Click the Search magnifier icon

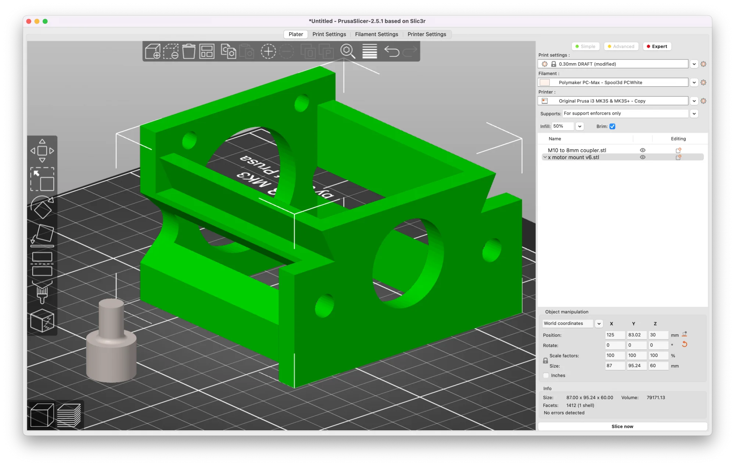(348, 51)
